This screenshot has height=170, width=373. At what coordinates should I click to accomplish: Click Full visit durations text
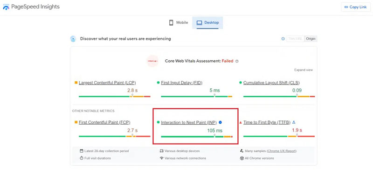point(97,158)
